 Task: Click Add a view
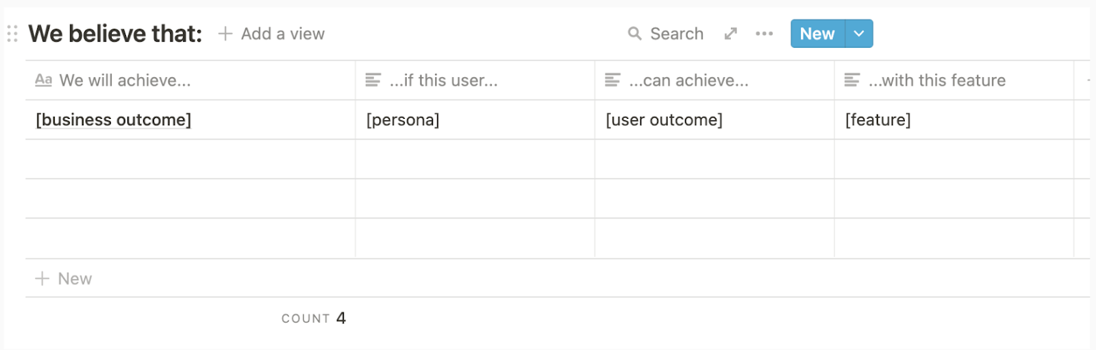(282, 33)
